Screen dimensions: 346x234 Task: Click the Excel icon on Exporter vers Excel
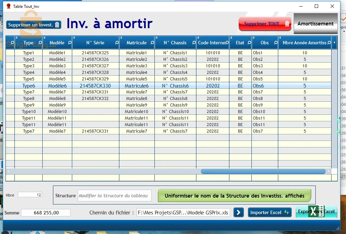coord(317,212)
